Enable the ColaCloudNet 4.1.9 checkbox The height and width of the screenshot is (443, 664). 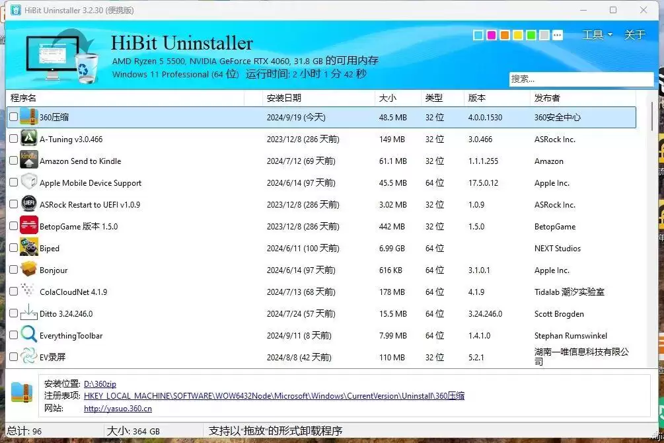[14, 291]
